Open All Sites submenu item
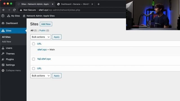Screen dimensions: 180x101 [6, 37]
